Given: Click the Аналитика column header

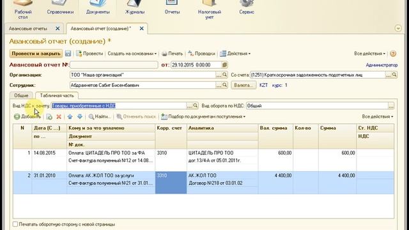Looking at the screenshot, I should click(x=222, y=128).
